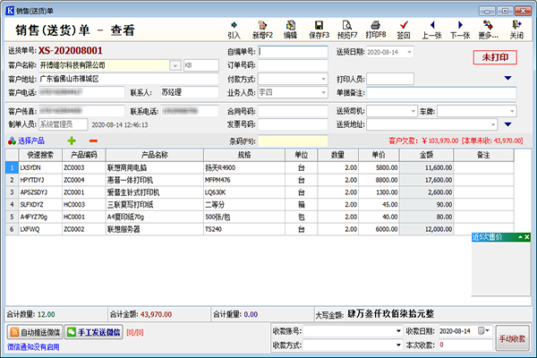The image size is (537, 358).
Task: Add a product row with green plus
Action: click(x=72, y=141)
